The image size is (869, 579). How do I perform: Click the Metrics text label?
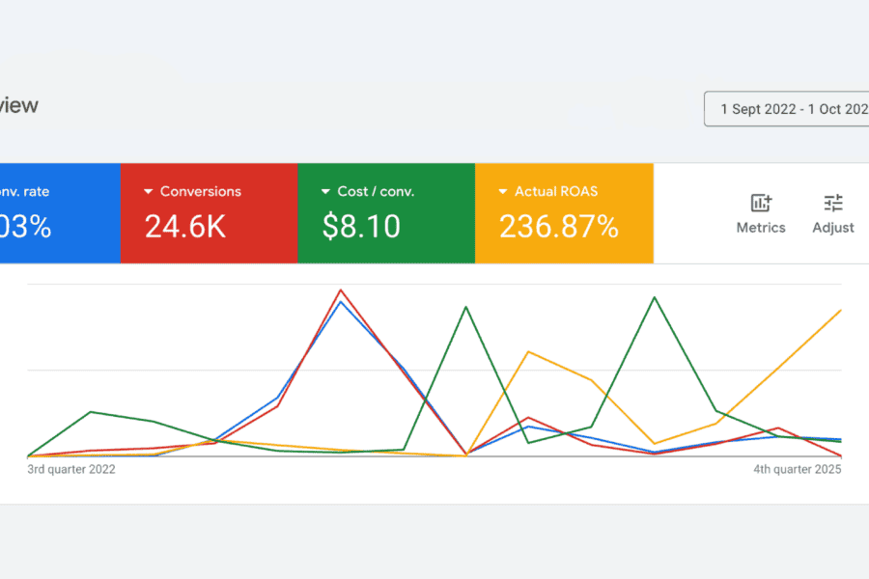pyautogui.click(x=761, y=228)
